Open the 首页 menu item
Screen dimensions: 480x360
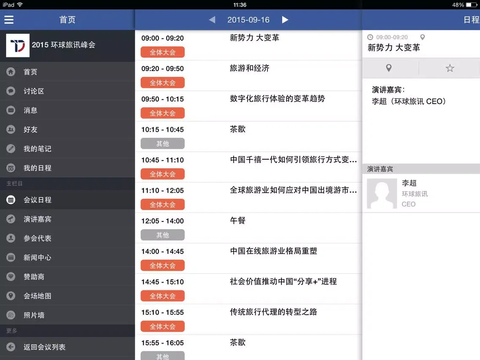(67, 72)
